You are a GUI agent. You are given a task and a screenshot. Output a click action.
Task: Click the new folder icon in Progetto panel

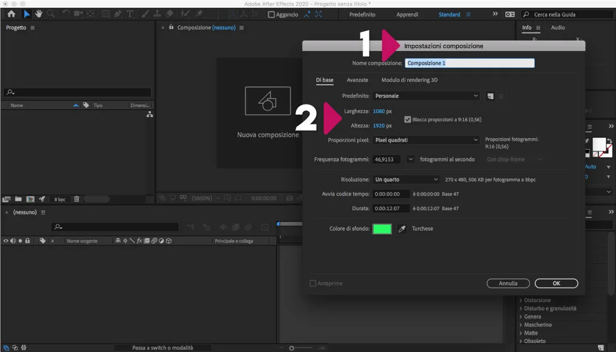point(19,199)
